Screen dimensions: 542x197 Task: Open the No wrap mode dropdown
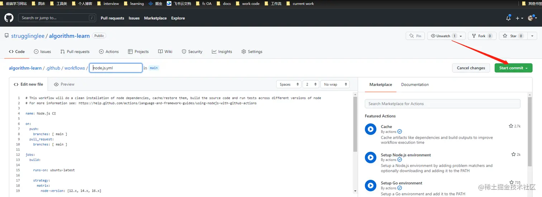click(335, 84)
